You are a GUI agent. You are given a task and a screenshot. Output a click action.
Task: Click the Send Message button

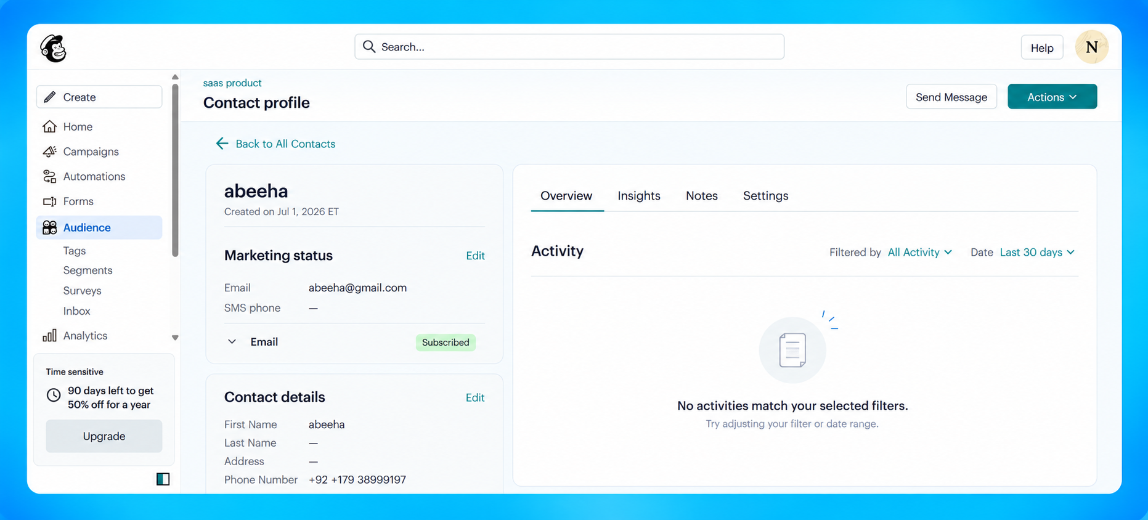coord(951,97)
